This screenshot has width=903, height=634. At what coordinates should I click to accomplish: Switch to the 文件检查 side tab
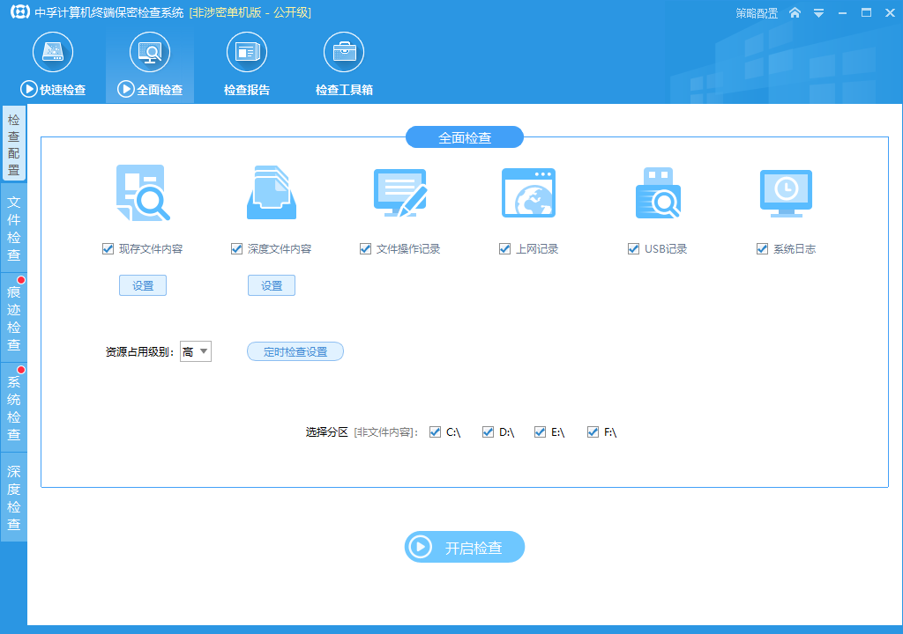[x=14, y=228]
